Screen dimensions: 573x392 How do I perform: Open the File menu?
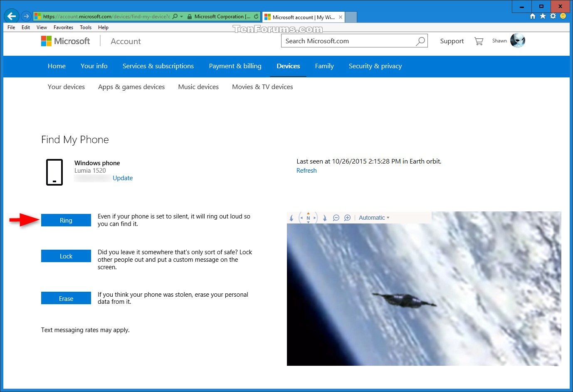(x=11, y=27)
